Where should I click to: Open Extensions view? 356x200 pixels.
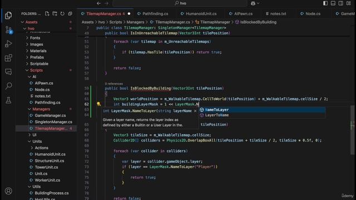coord(8,58)
